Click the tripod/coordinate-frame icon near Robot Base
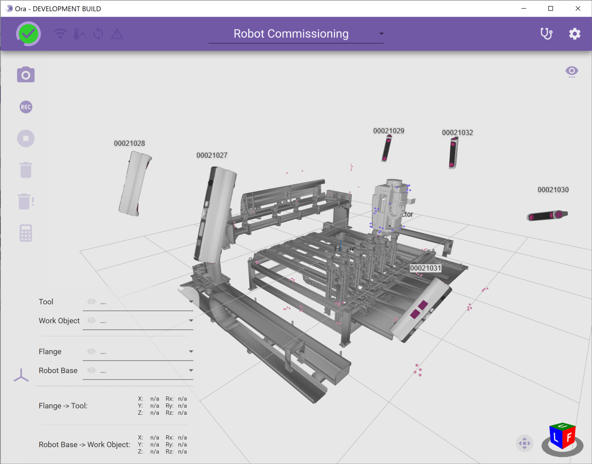The image size is (592, 464). [x=21, y=375]
